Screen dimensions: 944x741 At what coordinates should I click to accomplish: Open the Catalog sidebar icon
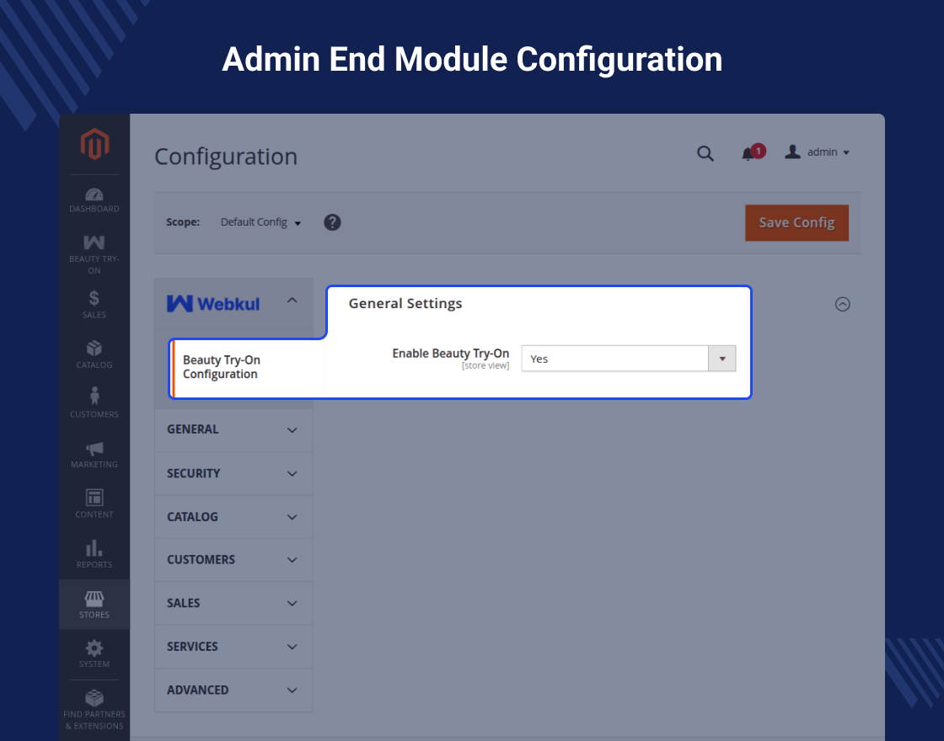click(94, 354)
